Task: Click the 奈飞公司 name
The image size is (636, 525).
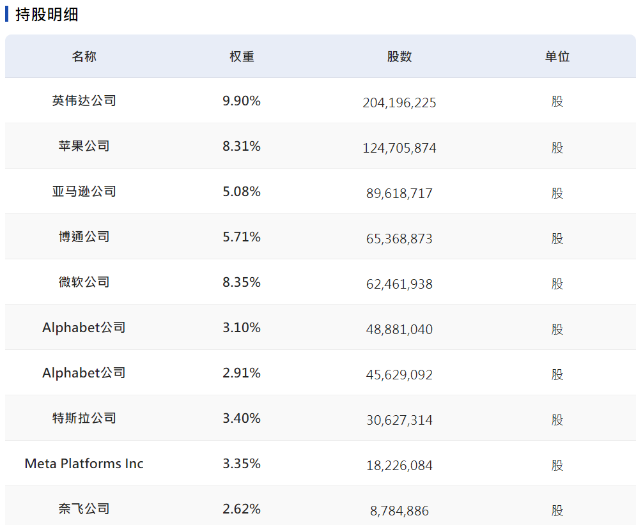Action: pos(84,509)
